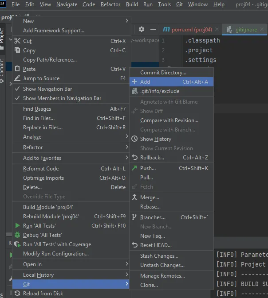The height and width of the screenshot is (298, 268).
Task: Select Replace in Files...
Action: click(71, 128)
